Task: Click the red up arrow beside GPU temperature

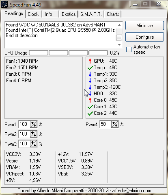Action: pos(90,61)
